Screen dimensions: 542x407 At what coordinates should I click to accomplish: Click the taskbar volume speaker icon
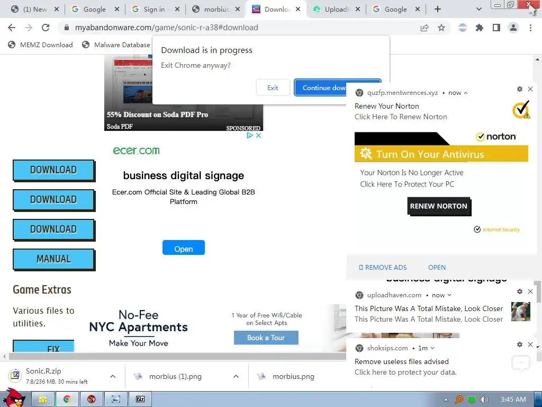[484, 400]
